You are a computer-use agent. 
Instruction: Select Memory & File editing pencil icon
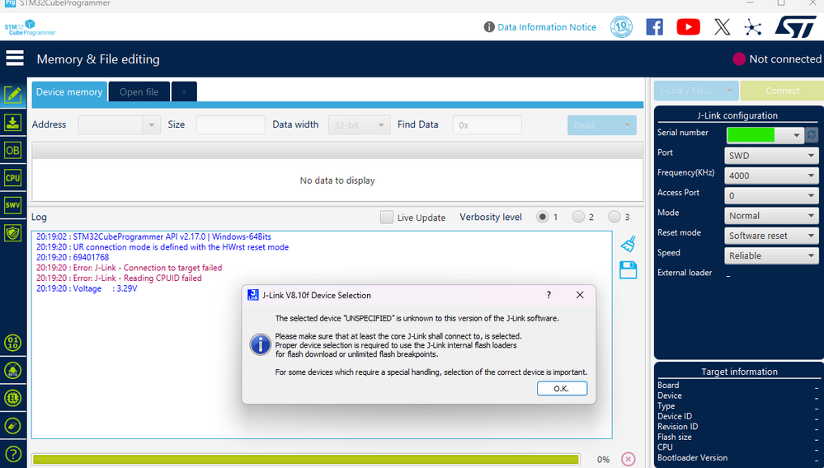(x=12, y=95)
